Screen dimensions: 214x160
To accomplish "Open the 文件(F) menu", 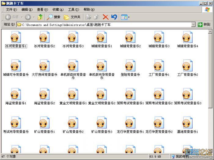I will [12, 9].
